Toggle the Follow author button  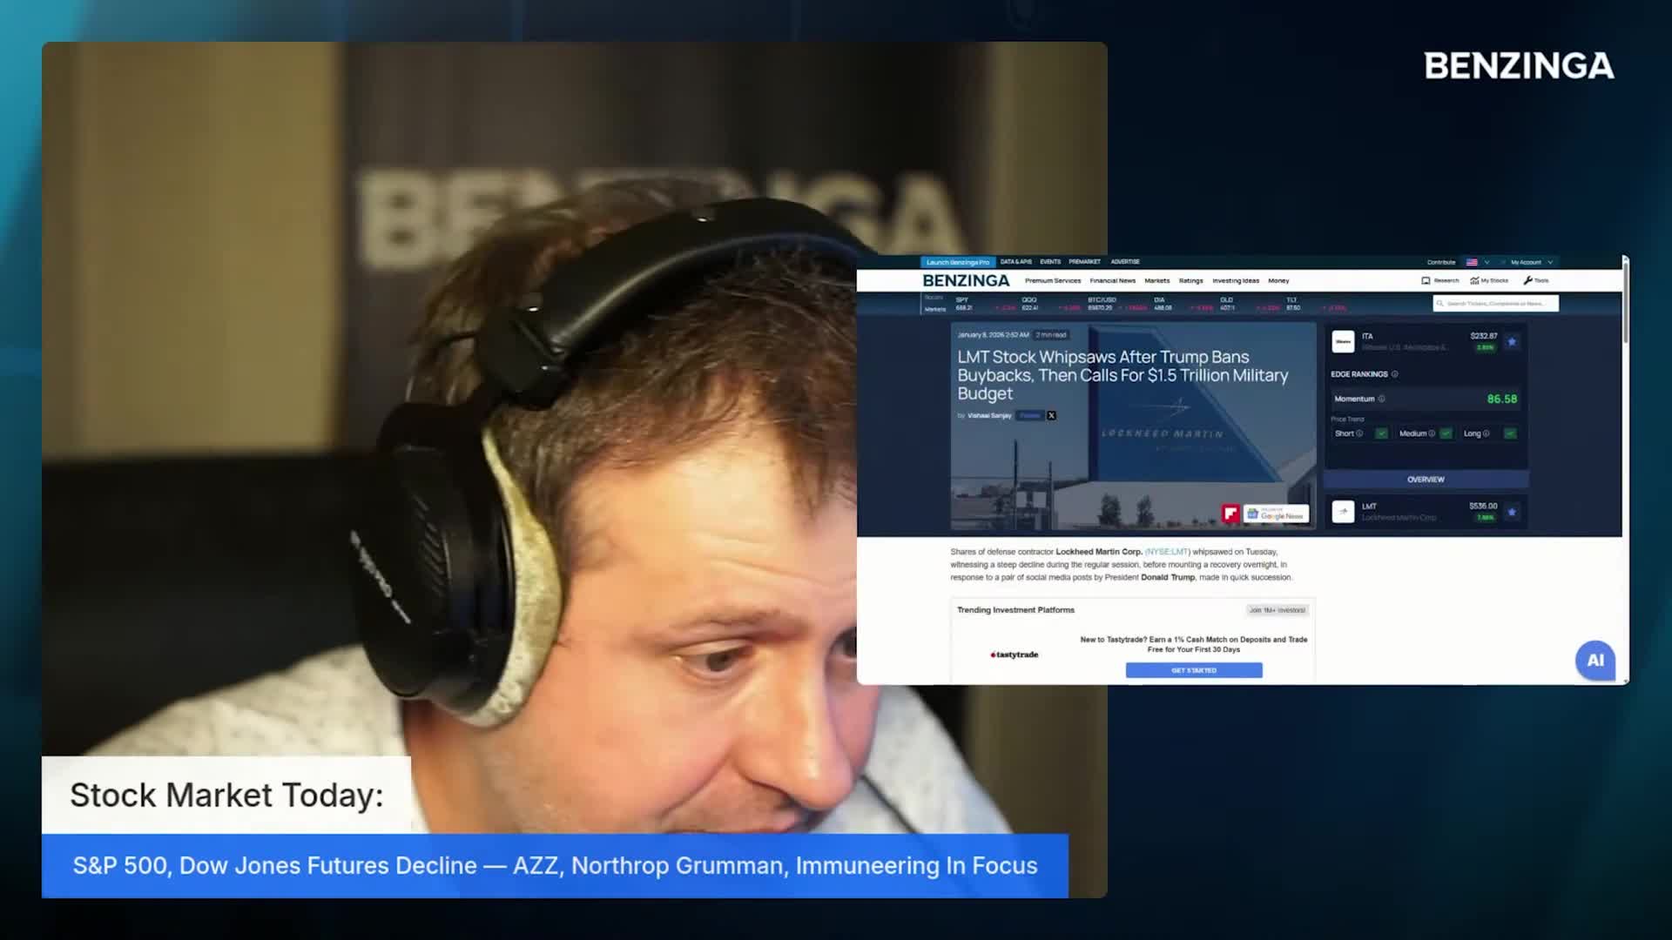(x=1030, y=416)
